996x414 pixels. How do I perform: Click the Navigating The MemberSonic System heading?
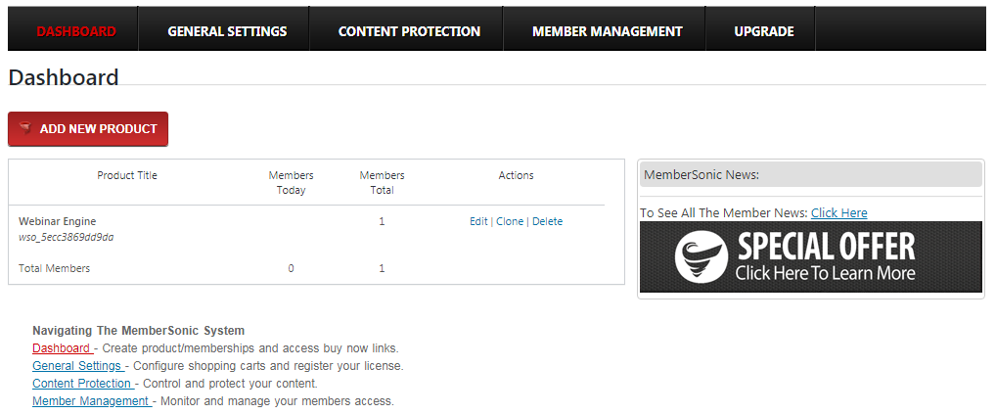pos(139,331)
